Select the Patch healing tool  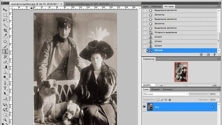(5, 41)
